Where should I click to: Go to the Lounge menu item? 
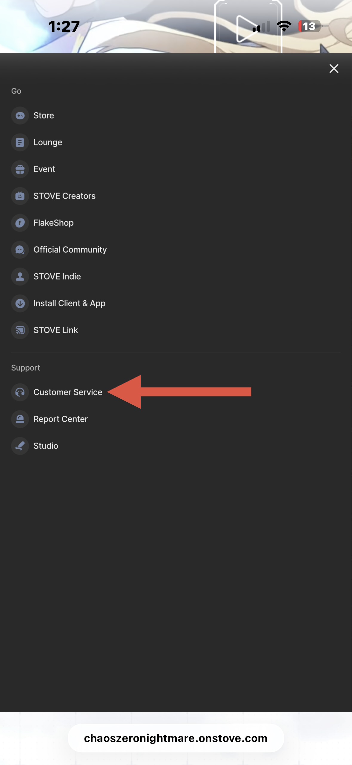[x=48, y=142]
